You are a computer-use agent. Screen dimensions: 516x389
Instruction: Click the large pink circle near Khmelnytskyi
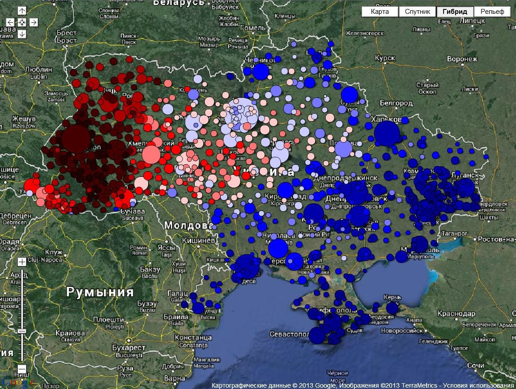pos(151,155)
